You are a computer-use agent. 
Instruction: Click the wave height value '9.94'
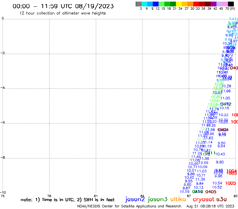tap(221, 146)
